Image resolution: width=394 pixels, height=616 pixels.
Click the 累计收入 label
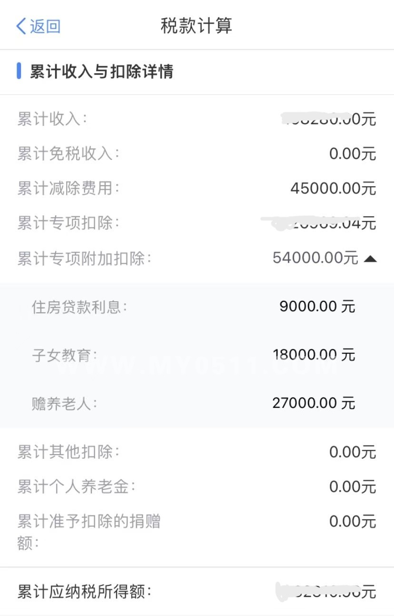pos(52,119)
